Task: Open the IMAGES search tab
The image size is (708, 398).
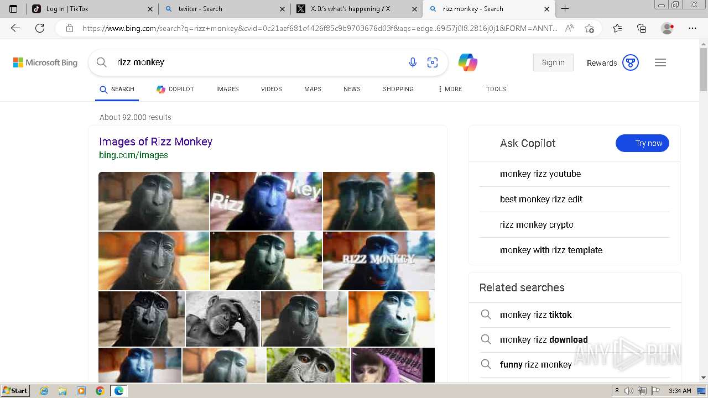Action: coord(227,89)
